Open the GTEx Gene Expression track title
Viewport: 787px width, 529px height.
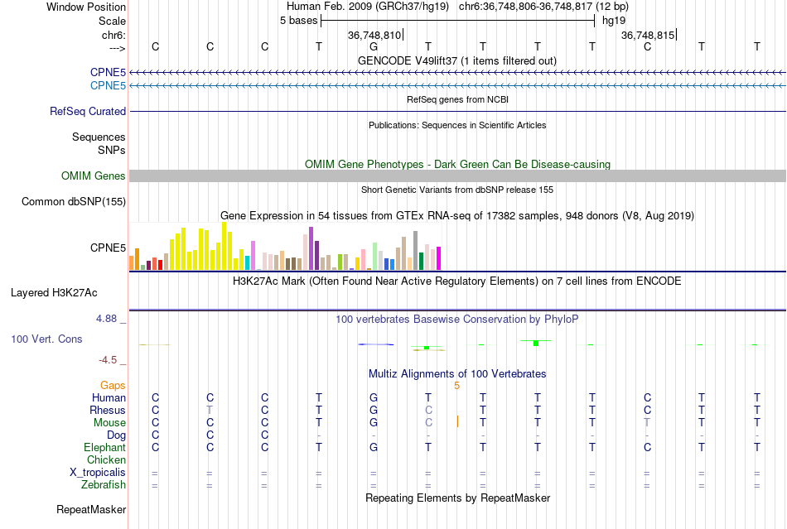click(x=457, y=215)
